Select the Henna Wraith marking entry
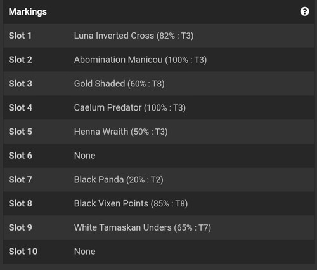Viewport: 317px width, 270px height. (121, 132)
